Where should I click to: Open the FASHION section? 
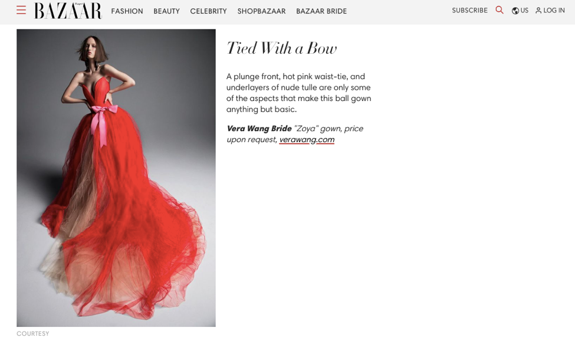pos(127,11)
